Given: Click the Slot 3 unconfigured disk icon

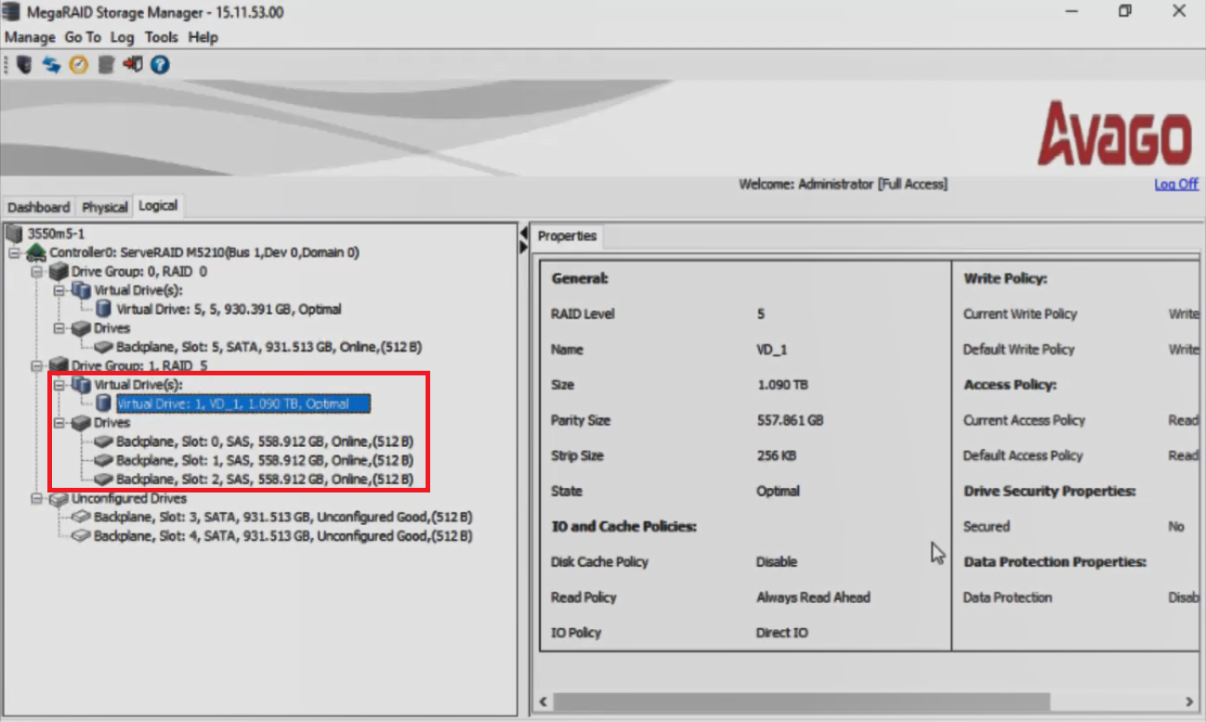Looking at the screenshot, I should click(x=81, y=517).
